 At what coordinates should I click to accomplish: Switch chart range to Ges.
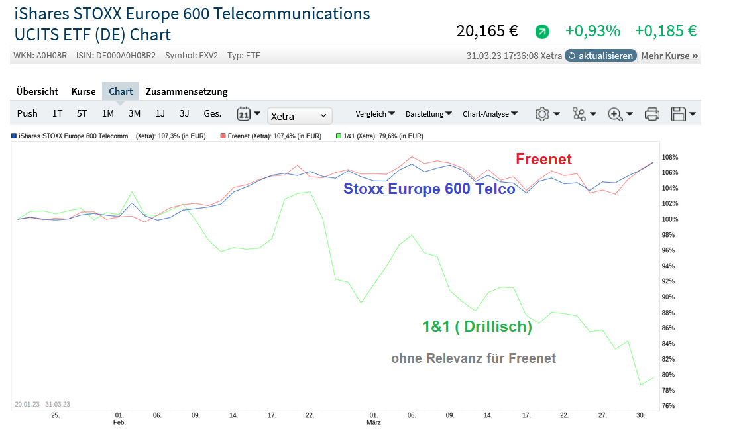click(212, 113)
